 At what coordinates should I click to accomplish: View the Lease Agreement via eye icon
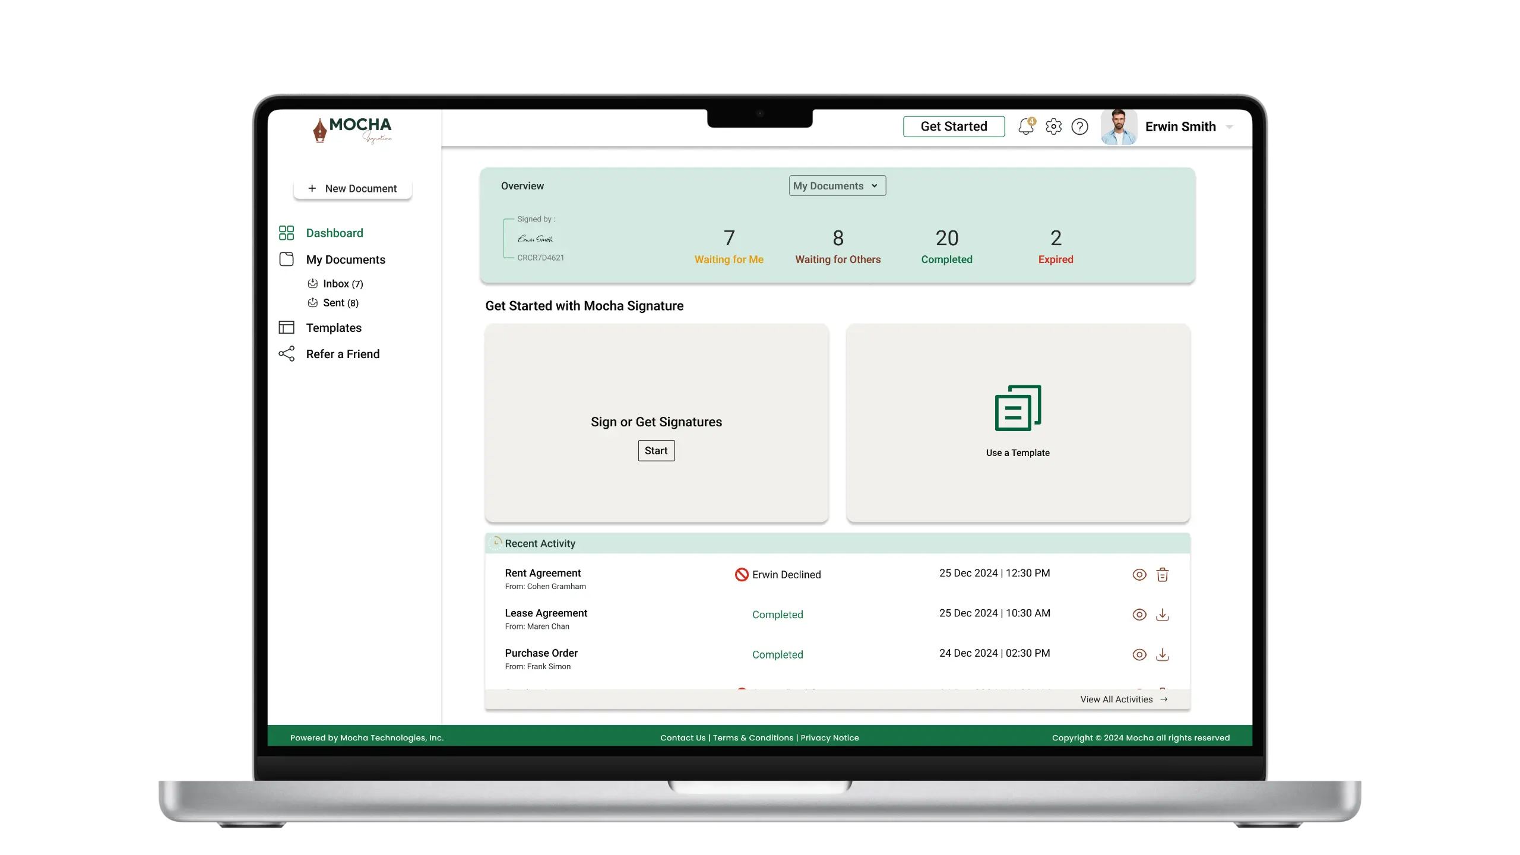coord(1139,615)
